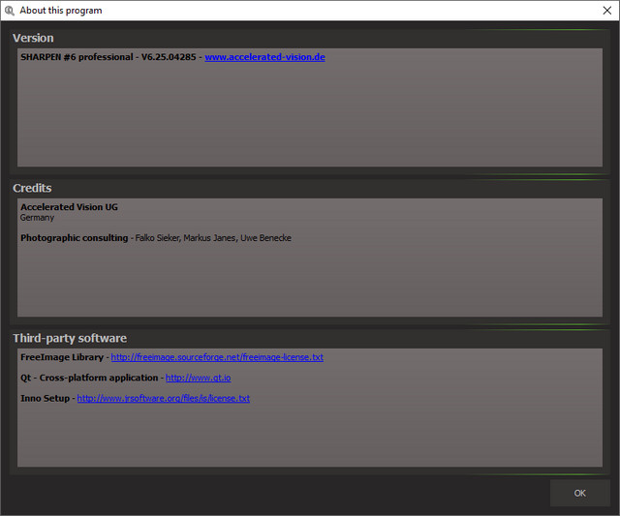Click the SHARPEN #6 professional version text
Image resolution: width=620 pixels, height=516 pixels.
77,57
